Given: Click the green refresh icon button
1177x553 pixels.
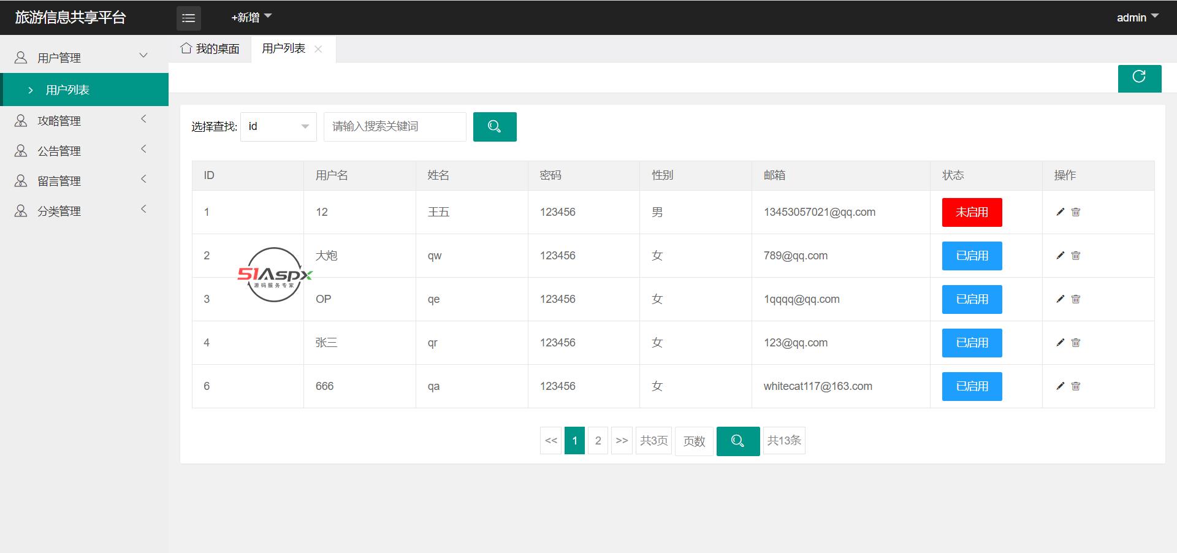Looking at the screenshot, I should [1139, 78].
